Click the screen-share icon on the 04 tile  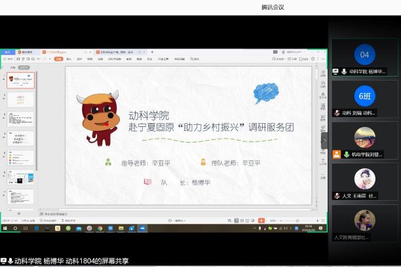[336, 71]
